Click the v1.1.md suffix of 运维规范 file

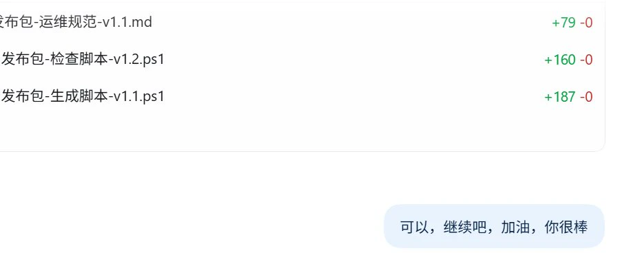(127, 22)
